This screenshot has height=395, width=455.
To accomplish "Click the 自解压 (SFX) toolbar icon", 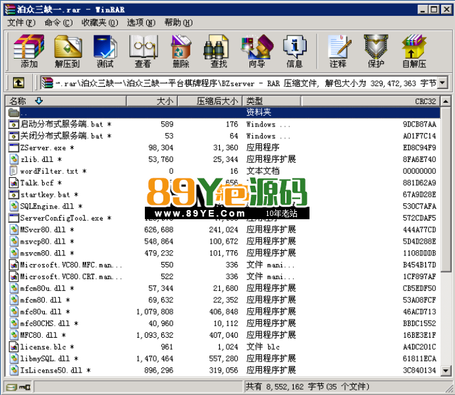I will tap(414, 51).
